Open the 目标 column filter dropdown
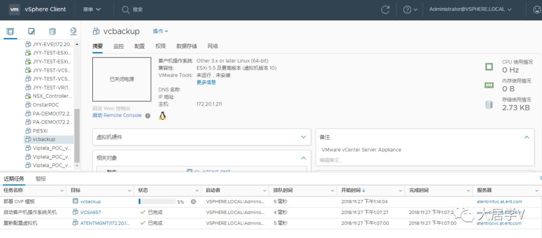The height and width of the screenshot is (238, 542). tap(130, 190)
